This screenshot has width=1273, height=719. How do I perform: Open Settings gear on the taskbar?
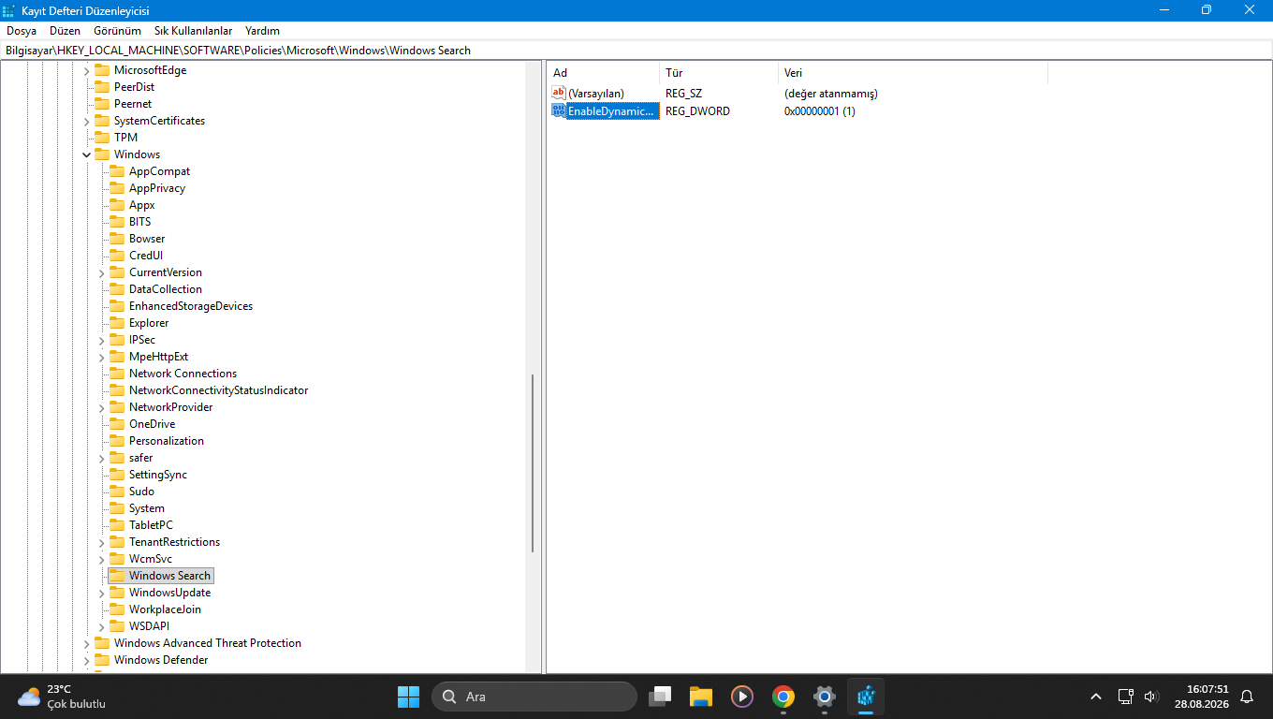825,697
